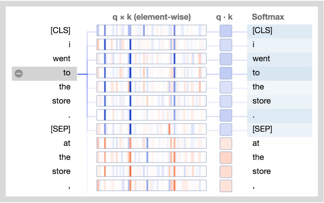Click the element-wise heat strip for [CLS]
This screenshot has width=324, height=203.
click(x=151, y=31)
